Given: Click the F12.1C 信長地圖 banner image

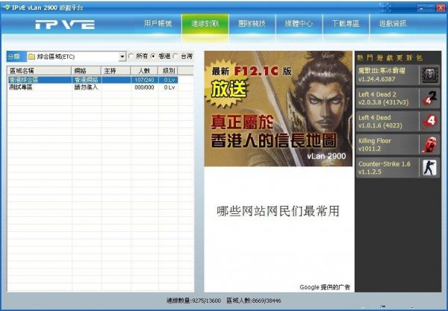Looking at the screenshot, I should [x=279, y=109].
